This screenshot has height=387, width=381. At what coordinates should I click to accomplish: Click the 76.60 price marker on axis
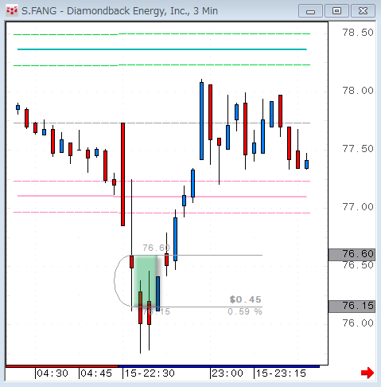click(352, 254)
